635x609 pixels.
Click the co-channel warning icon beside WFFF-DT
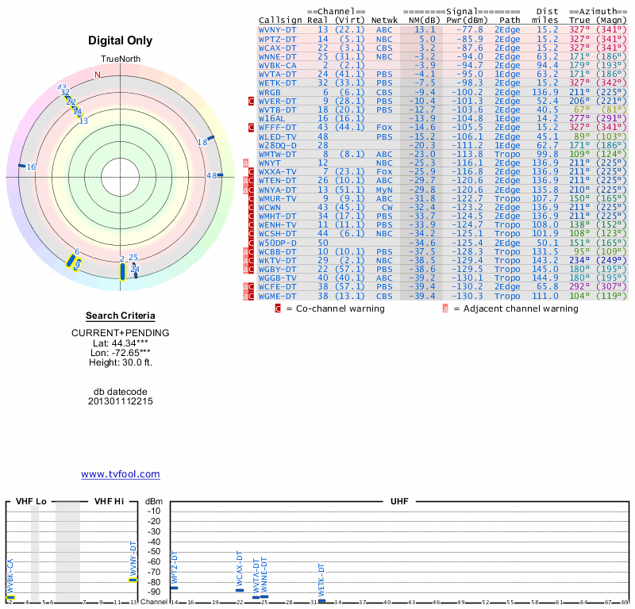252,127
